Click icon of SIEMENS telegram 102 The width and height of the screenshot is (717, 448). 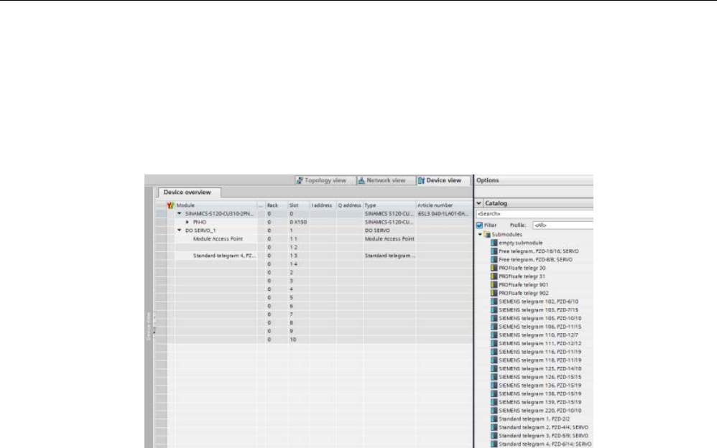click(x=494, y=302)
